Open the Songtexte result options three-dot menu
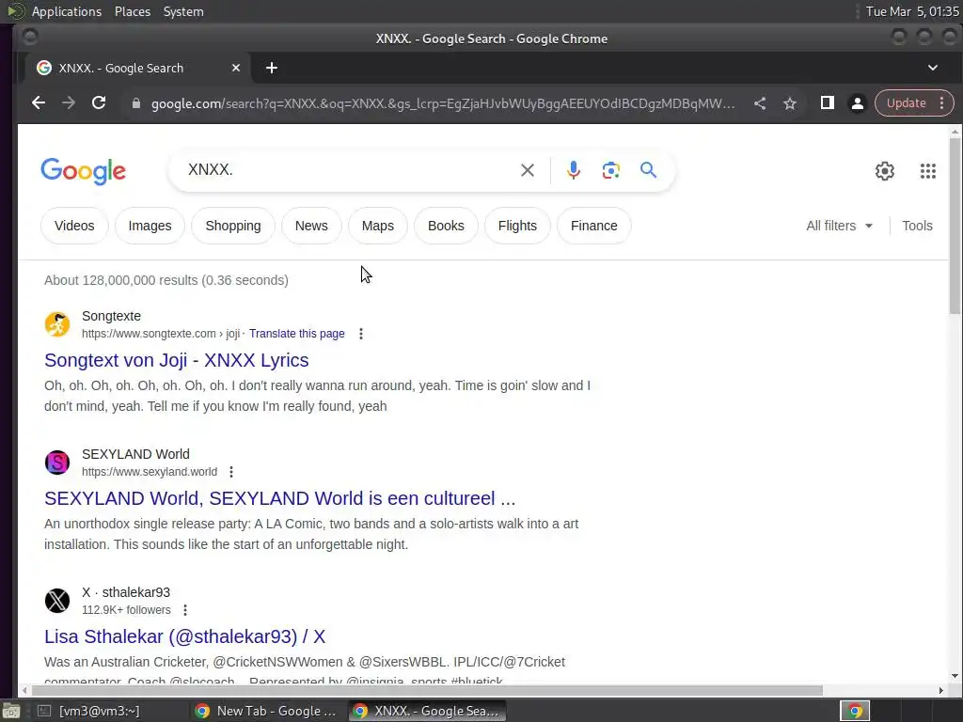The width and height of the screenshot is (963, 722). (361, 334)
